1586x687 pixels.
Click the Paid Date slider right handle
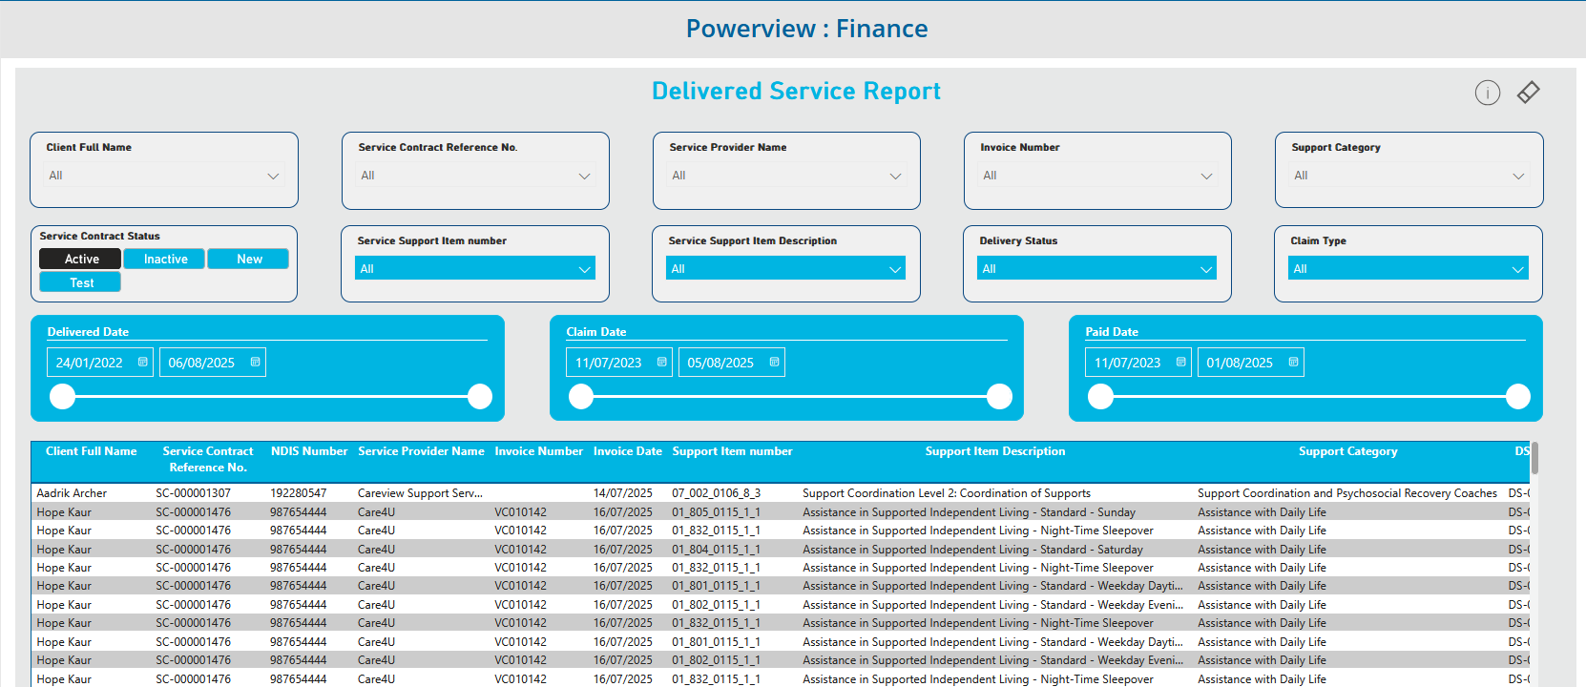point(1518,396)
